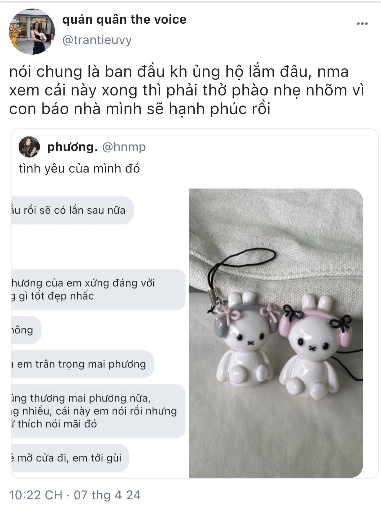381x512 pixels.
Task: Click the timestamp 10:22 CH · 07 thg 4 24
Action: (75, 495)
